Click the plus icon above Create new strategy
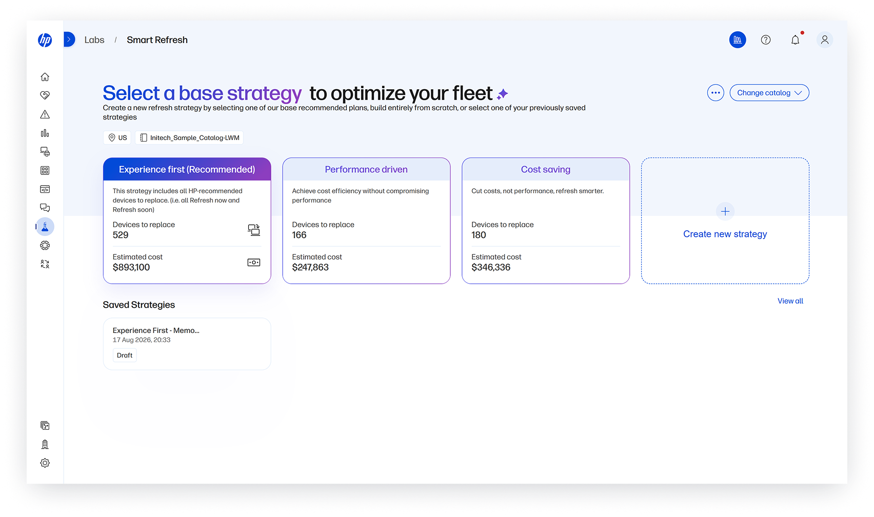874x517 pixels. 725,211
